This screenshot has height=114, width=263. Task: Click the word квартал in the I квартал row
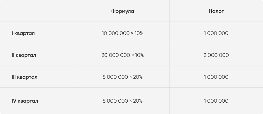tap(25, 34)
